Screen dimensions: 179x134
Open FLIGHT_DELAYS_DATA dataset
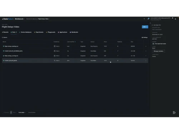point(11,61)
